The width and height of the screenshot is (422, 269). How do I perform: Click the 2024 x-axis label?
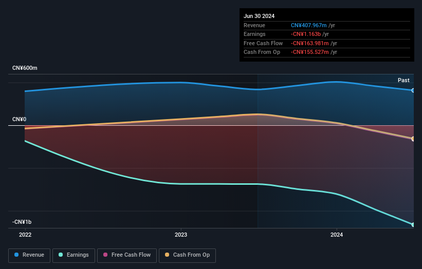(337, 235)
